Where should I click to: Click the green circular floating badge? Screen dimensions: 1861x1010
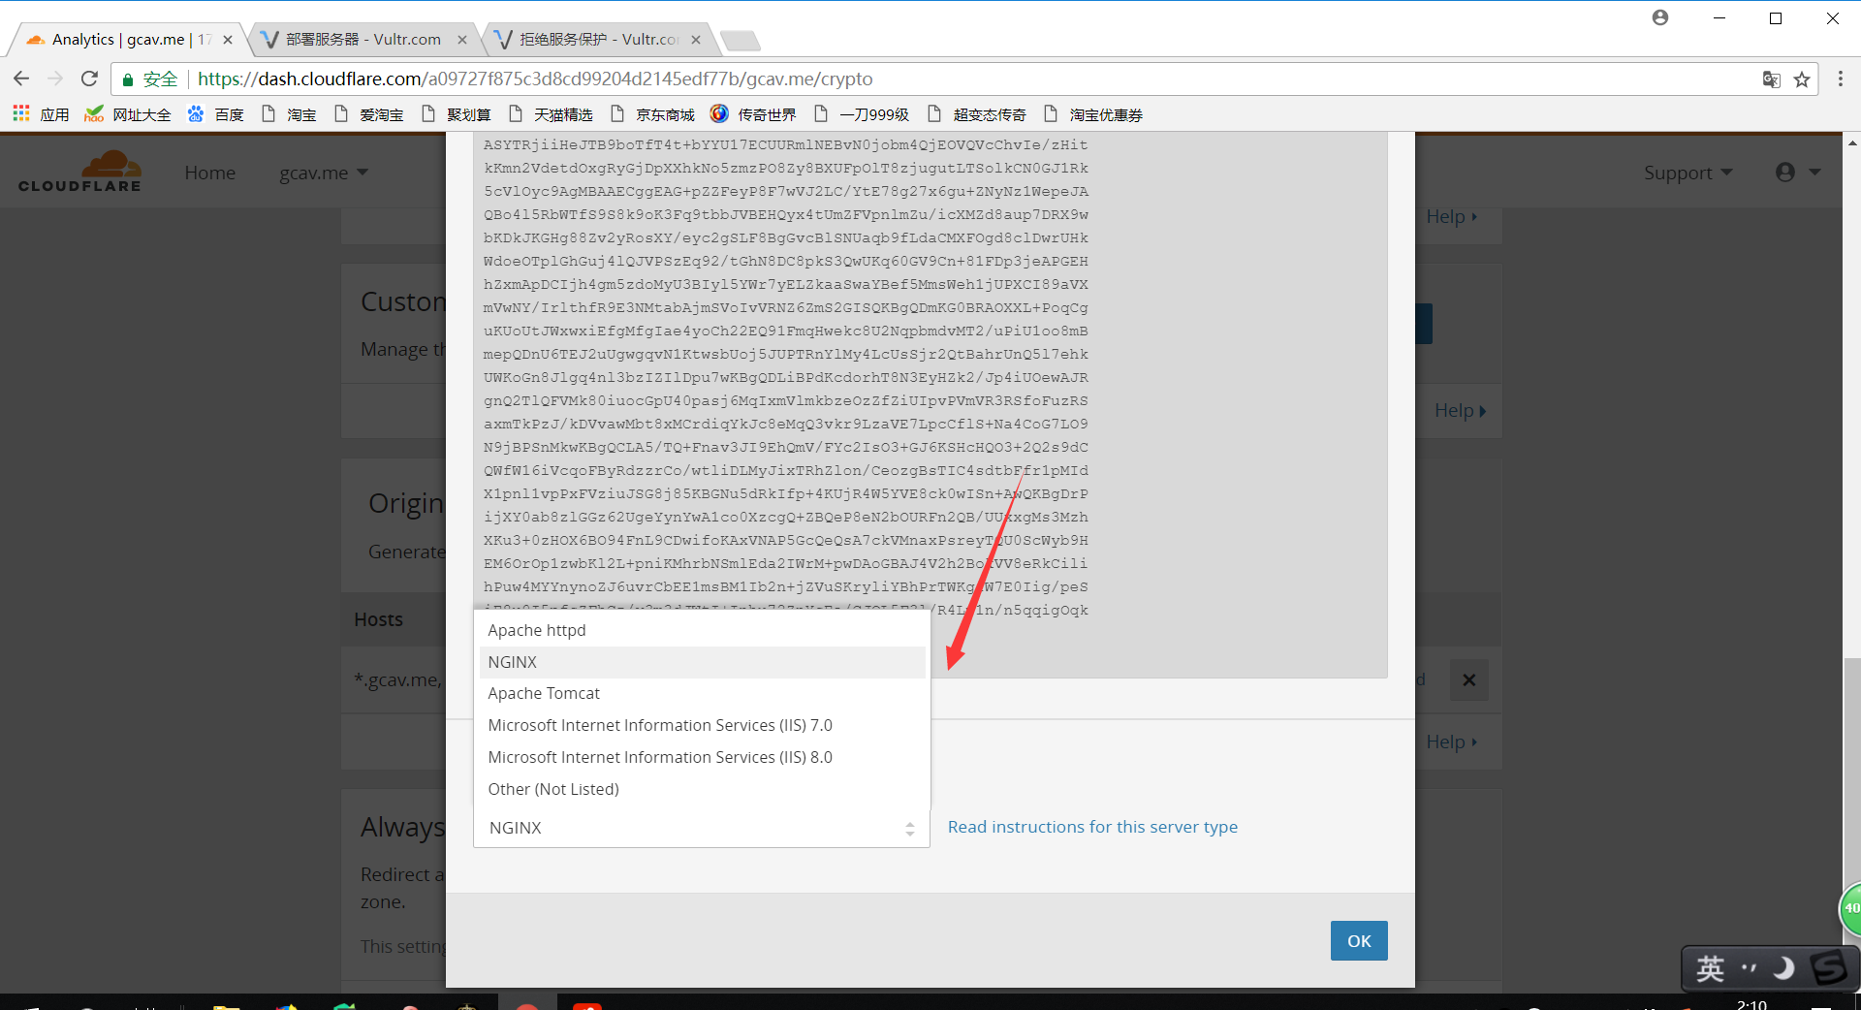click(1850, 908)
